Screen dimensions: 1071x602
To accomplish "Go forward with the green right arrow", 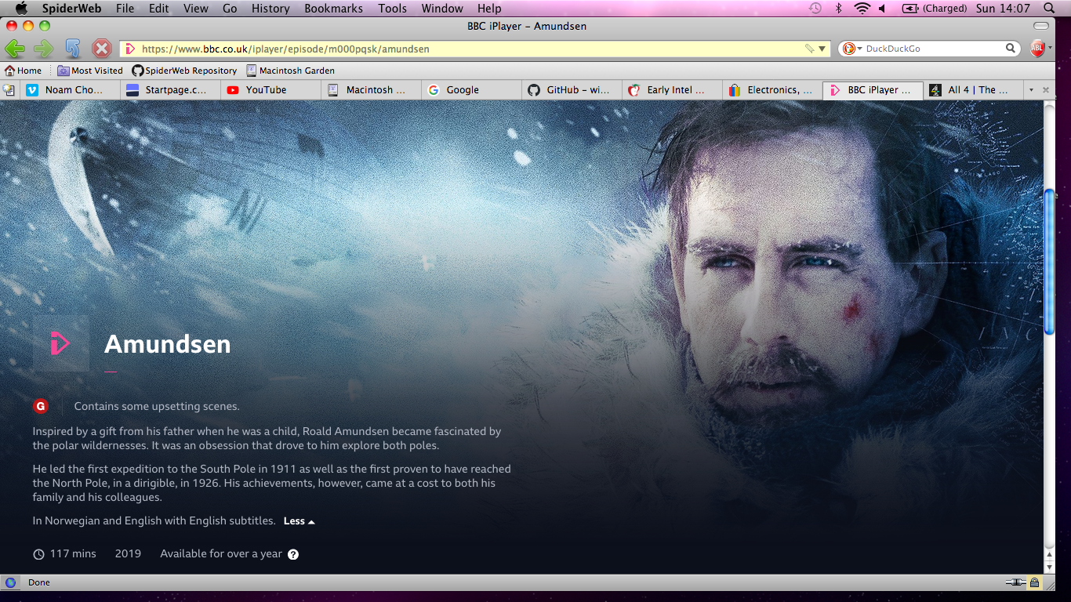I will pos(43,49).
